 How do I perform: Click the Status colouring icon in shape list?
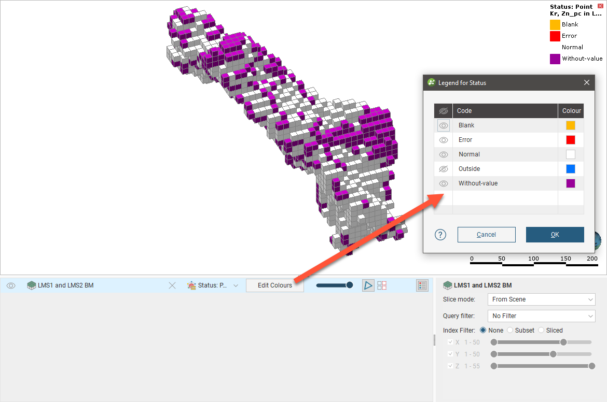[191, 285]
